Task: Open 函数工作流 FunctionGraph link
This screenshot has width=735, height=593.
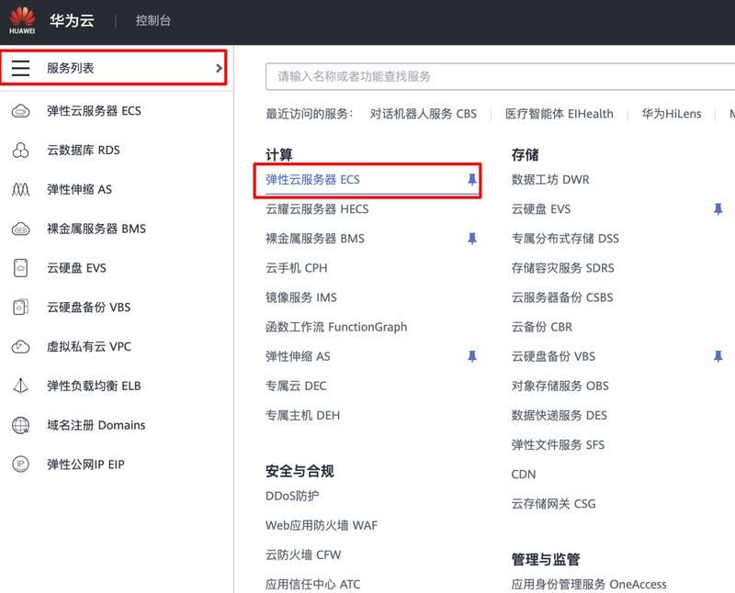Action: coord(336,327)
